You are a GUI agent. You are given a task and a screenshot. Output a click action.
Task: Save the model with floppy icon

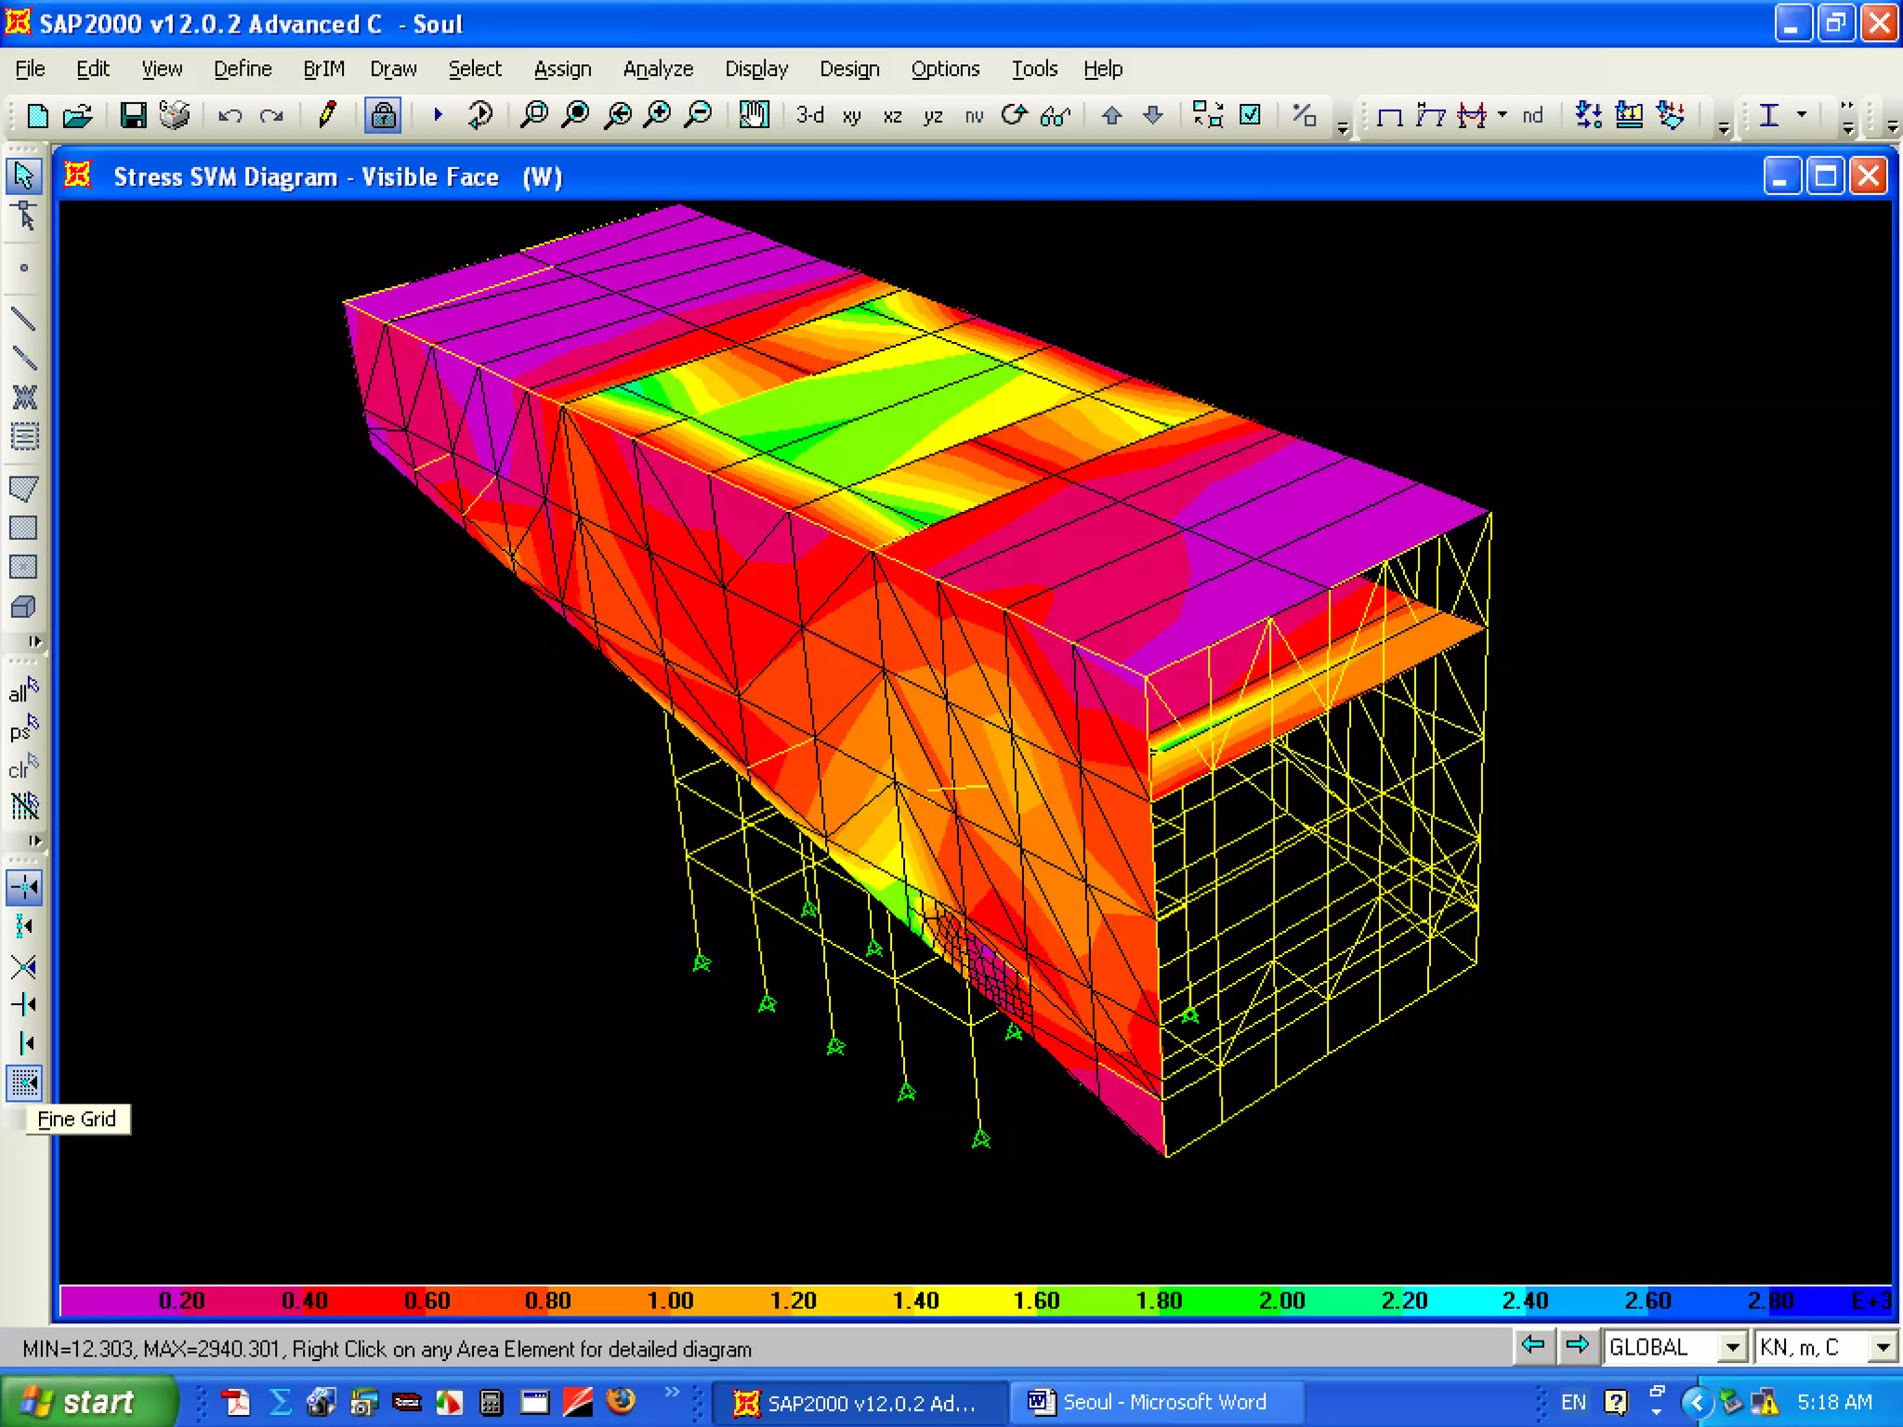coord(133,115)
